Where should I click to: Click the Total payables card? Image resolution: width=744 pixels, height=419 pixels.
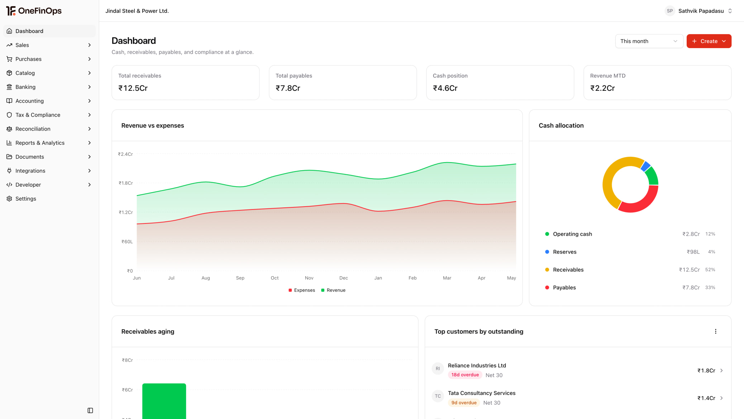point(343,83)
